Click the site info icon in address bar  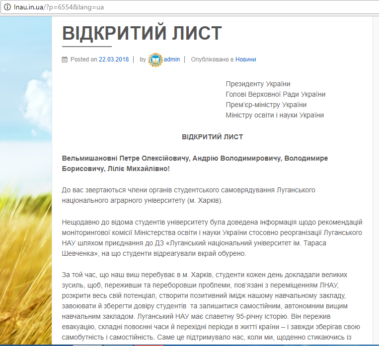(x=7, y=7)
